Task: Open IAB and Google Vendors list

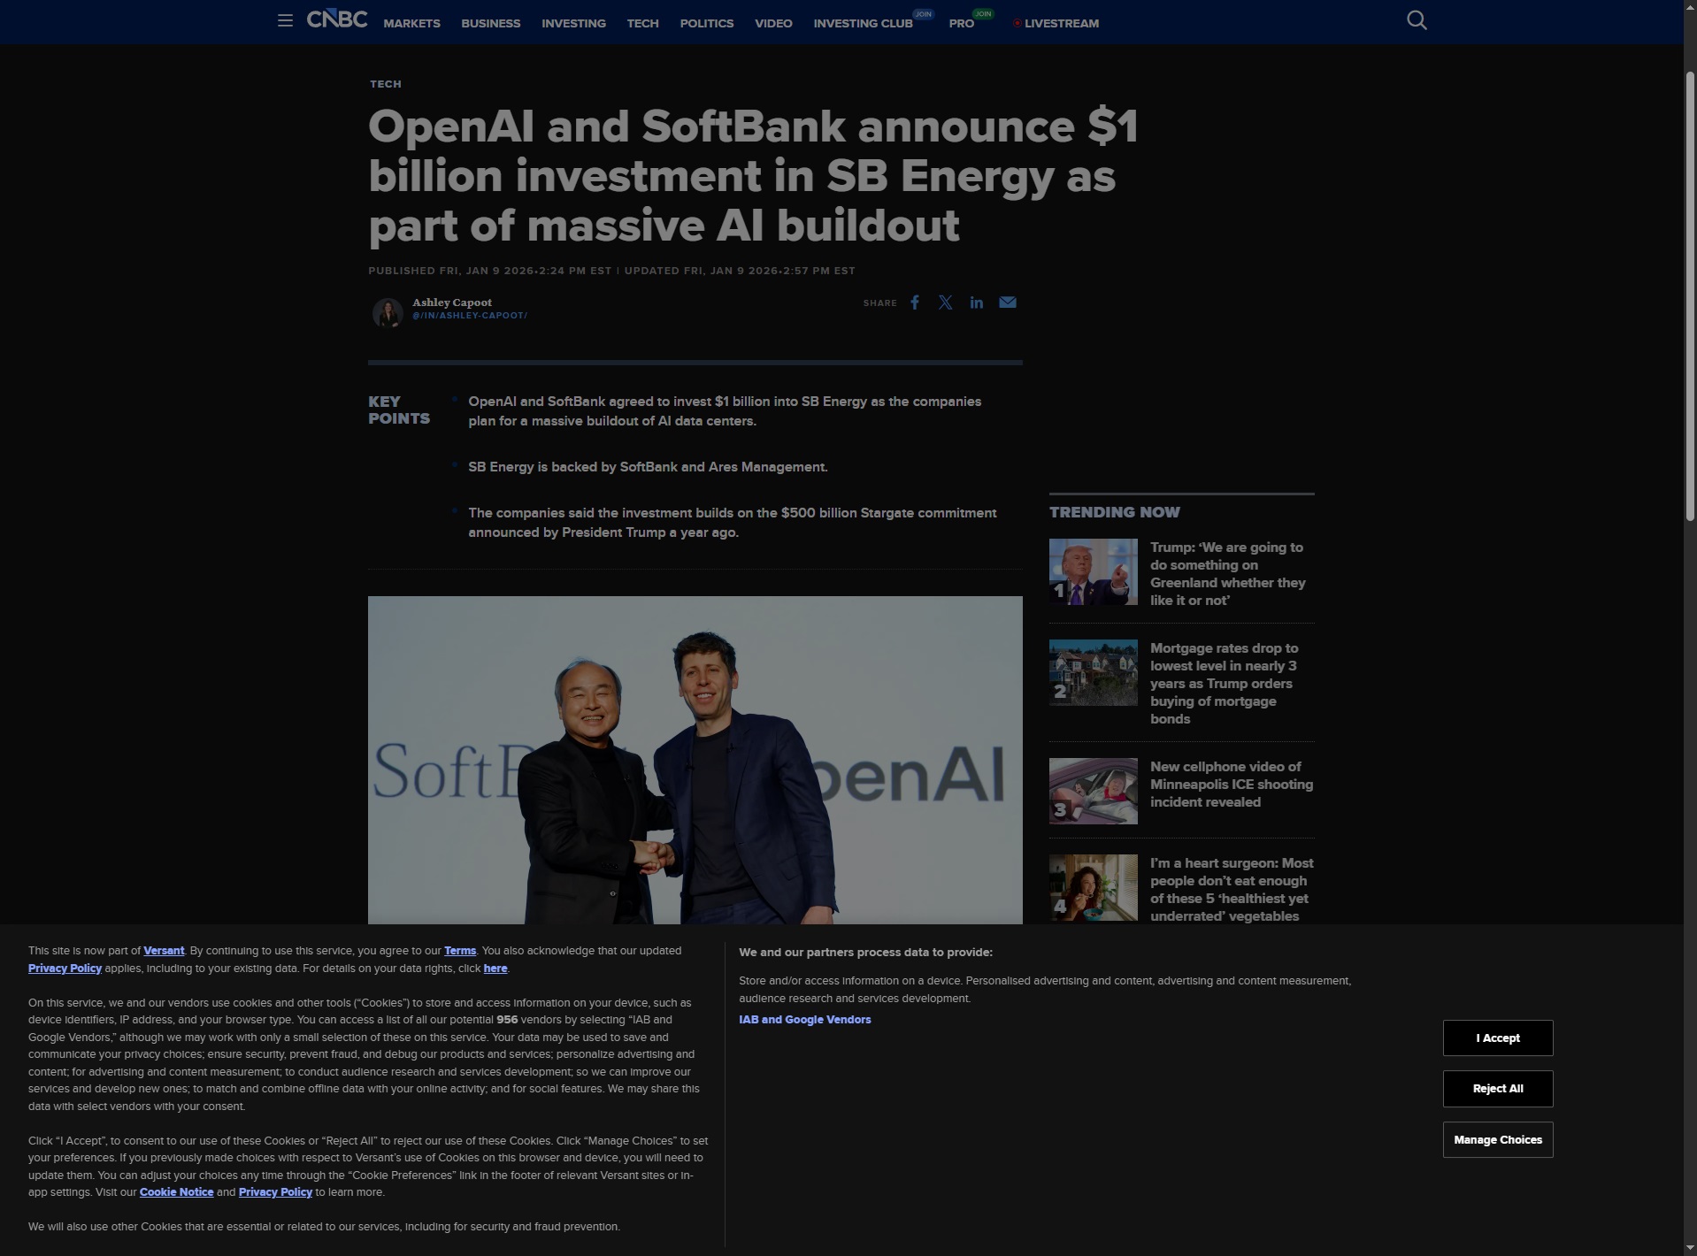Action: click(x=805, y=1020)
